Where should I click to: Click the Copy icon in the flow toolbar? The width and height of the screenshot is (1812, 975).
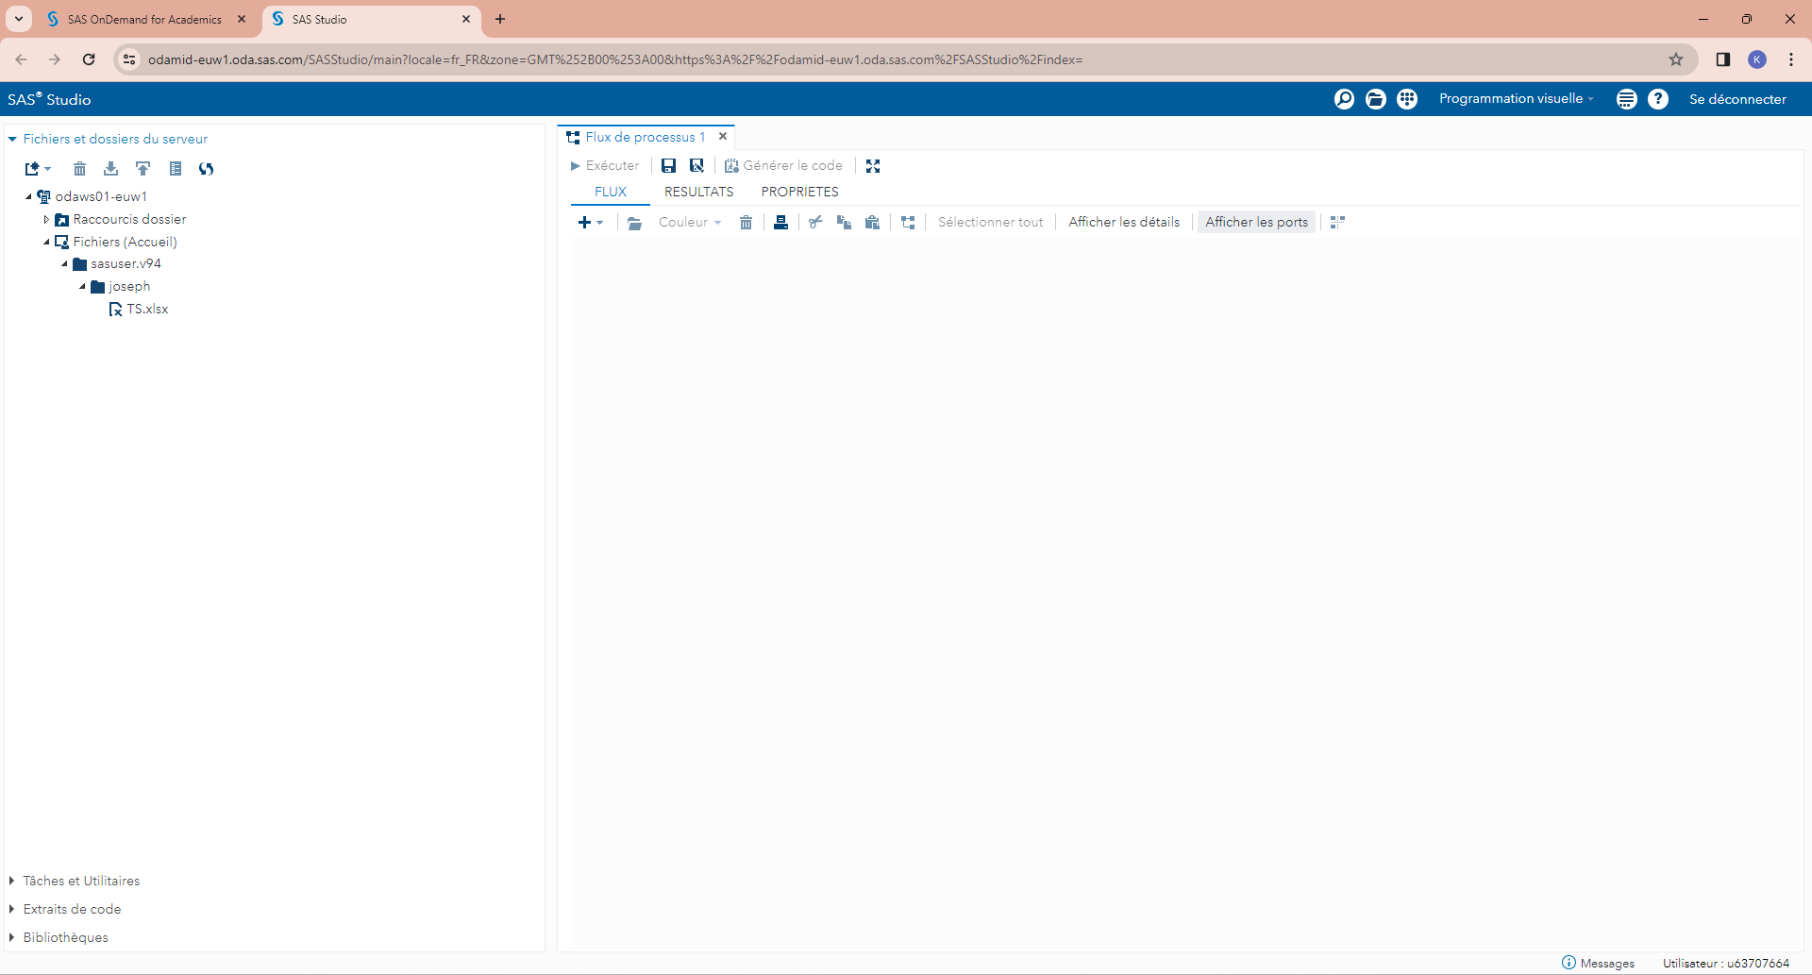point(844,222)
